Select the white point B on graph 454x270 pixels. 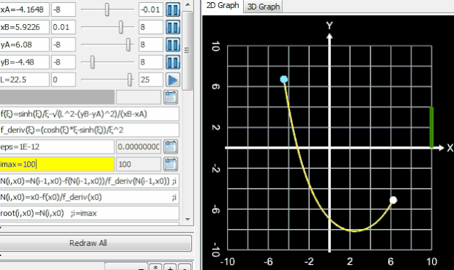tap(393, 200)
